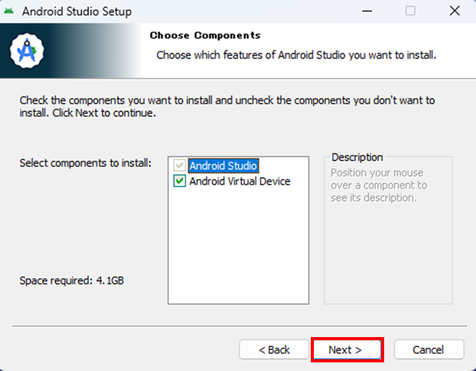The image size is (476, 371).
Task: Click the "Android Studio Setup" window title
Action: point(76,11)
